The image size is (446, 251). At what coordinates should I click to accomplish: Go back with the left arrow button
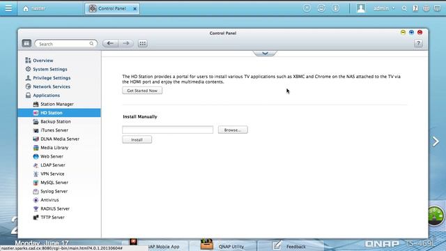pos(110,43)
